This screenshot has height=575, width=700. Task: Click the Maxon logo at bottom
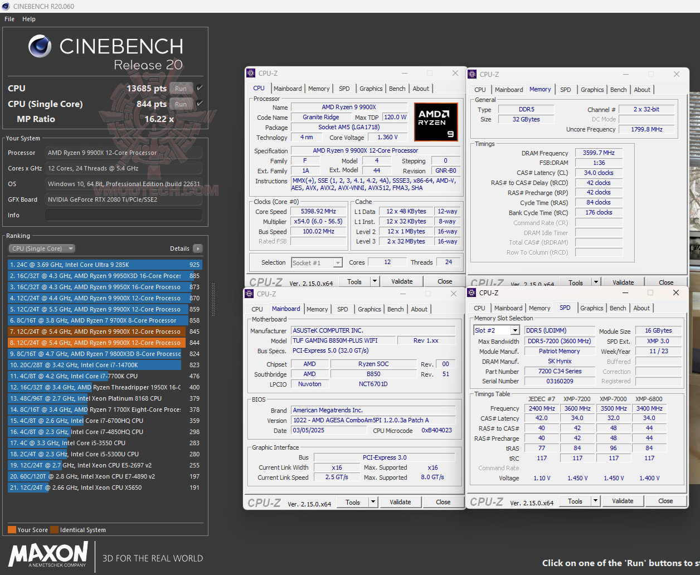click(48, 554)
